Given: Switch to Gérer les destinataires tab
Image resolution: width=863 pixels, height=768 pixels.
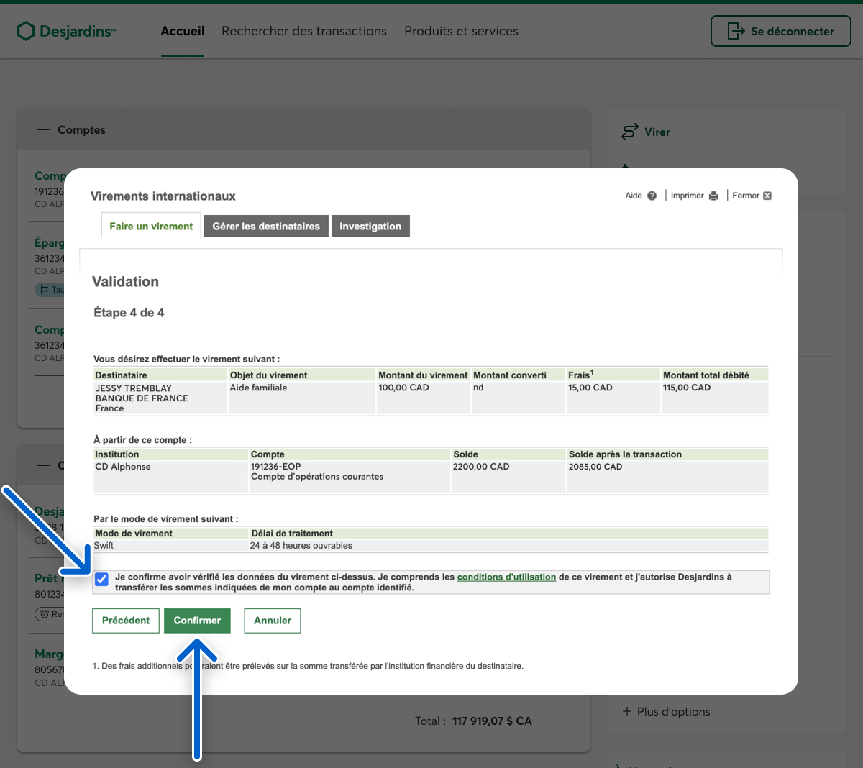Looking at the screenshot, I should 266,226.
